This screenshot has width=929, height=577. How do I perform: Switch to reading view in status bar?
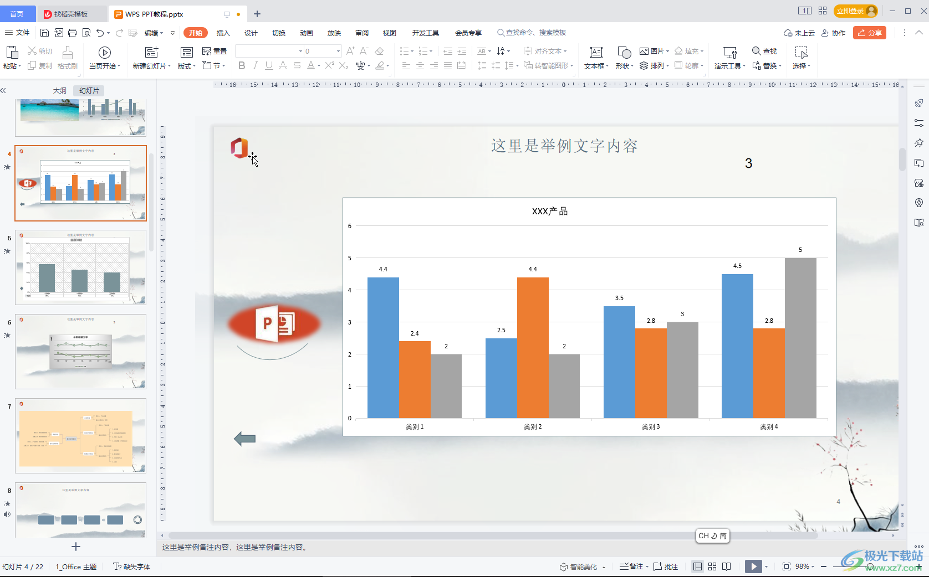pyautogui.click(x=727, y=566)
